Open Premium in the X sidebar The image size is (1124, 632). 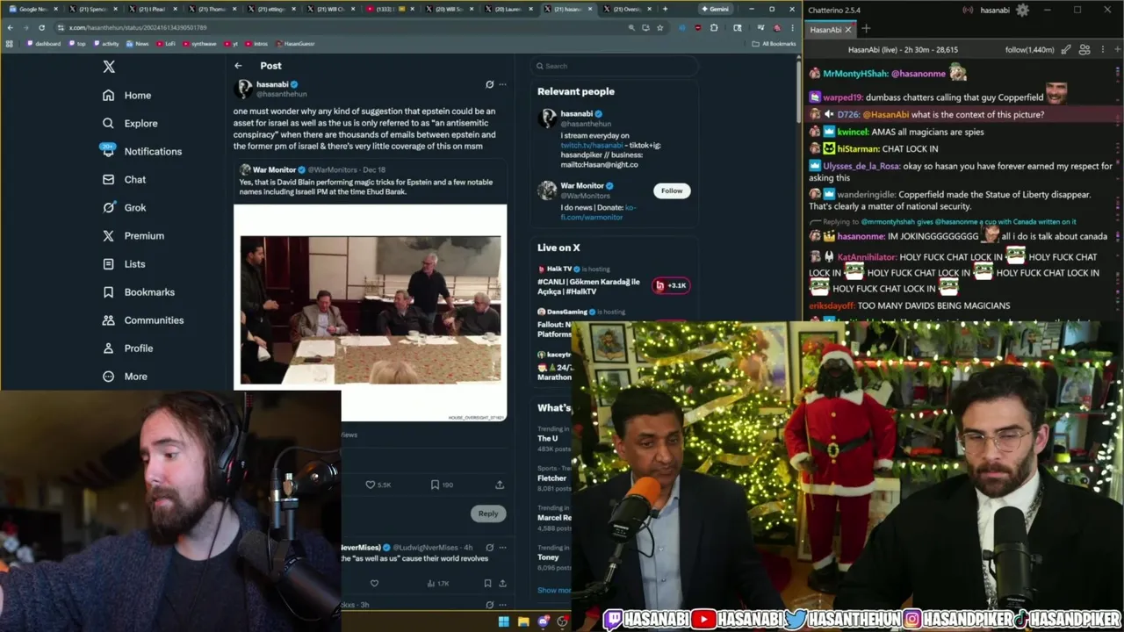tap(133, 235)
